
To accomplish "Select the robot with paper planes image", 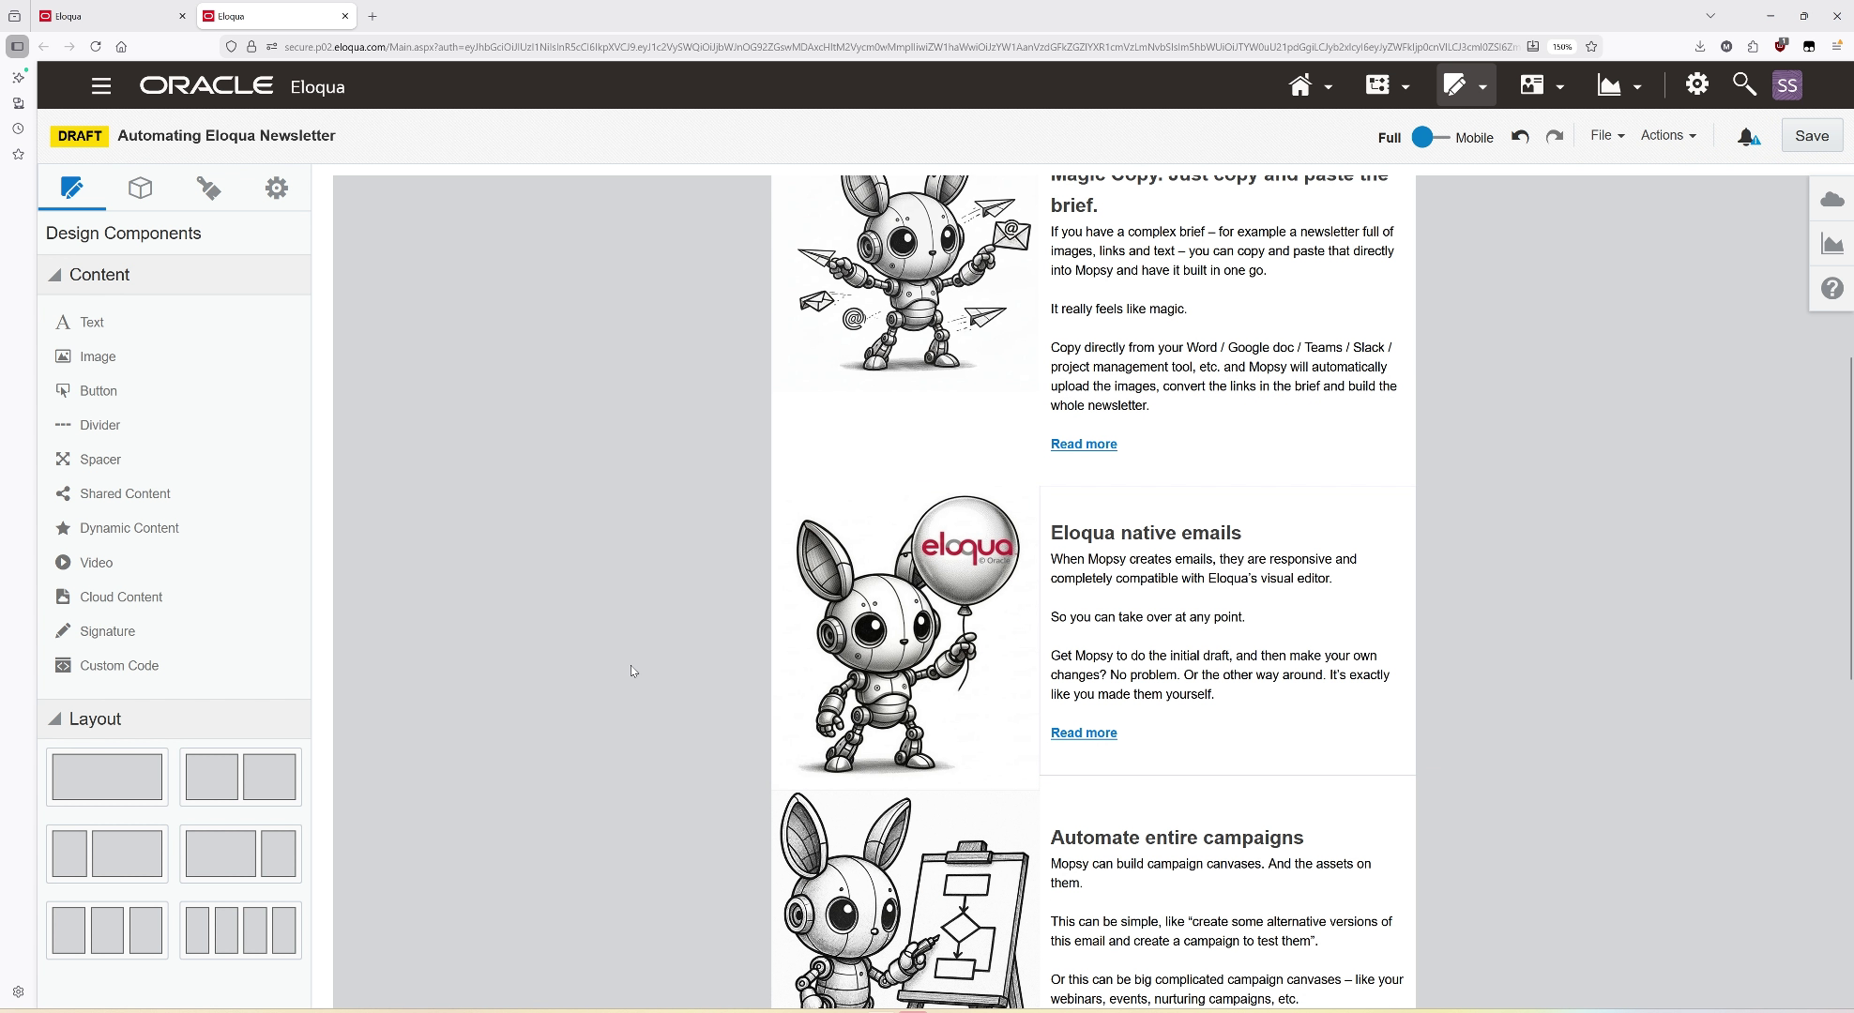I will pos(905,281).
